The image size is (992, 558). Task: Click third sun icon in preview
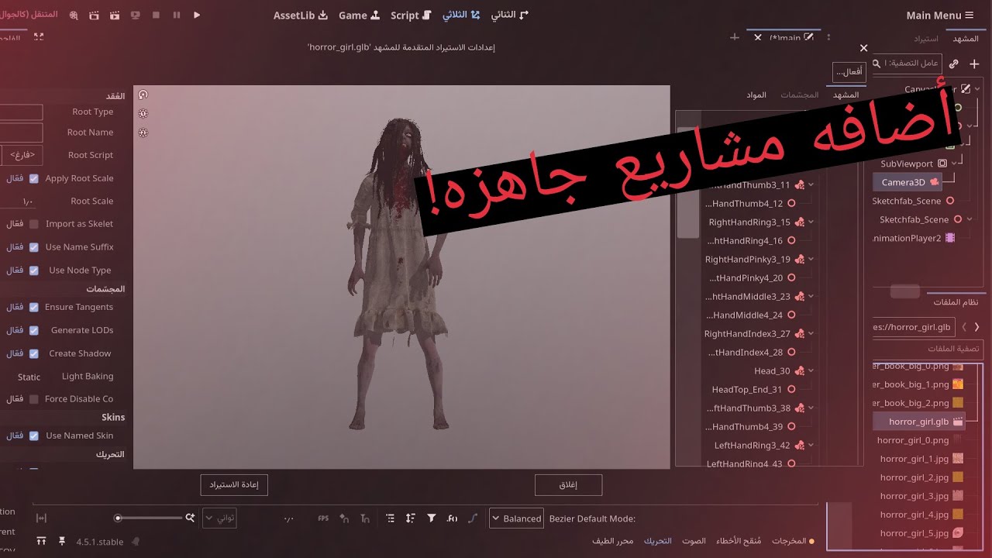point(143,133)
